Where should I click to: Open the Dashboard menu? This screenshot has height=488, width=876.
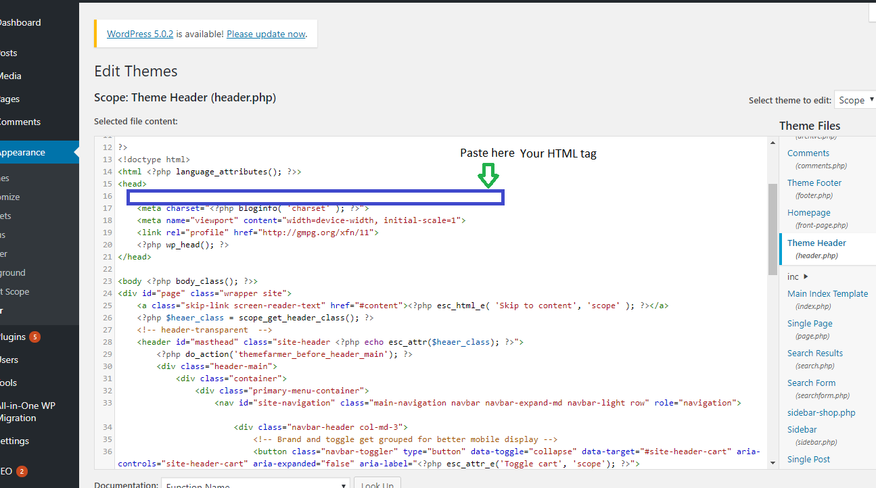tap(39, 22)
